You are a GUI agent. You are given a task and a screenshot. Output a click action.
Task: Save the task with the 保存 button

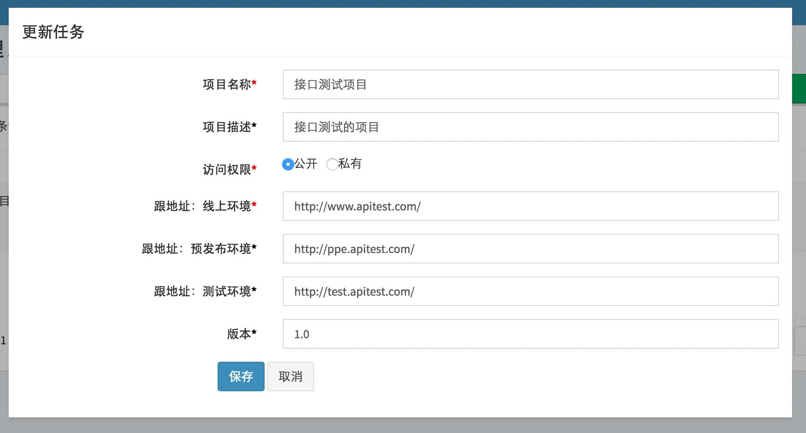point(241,376)
